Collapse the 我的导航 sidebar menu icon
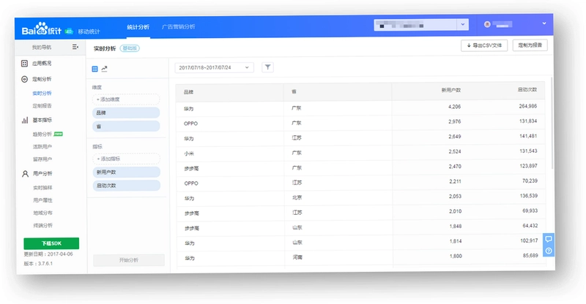Screen dimensions: 586x304 coord(75,47)
